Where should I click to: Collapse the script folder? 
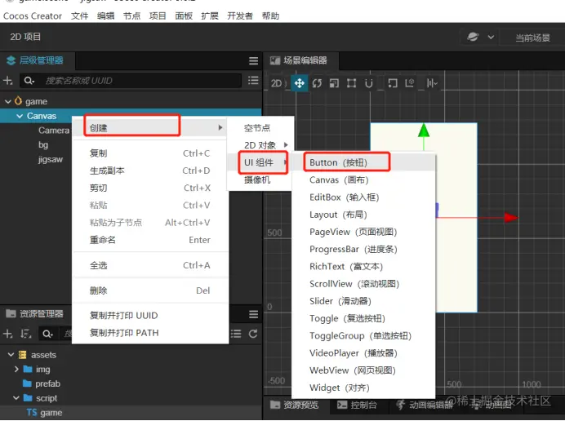[16, 398]
